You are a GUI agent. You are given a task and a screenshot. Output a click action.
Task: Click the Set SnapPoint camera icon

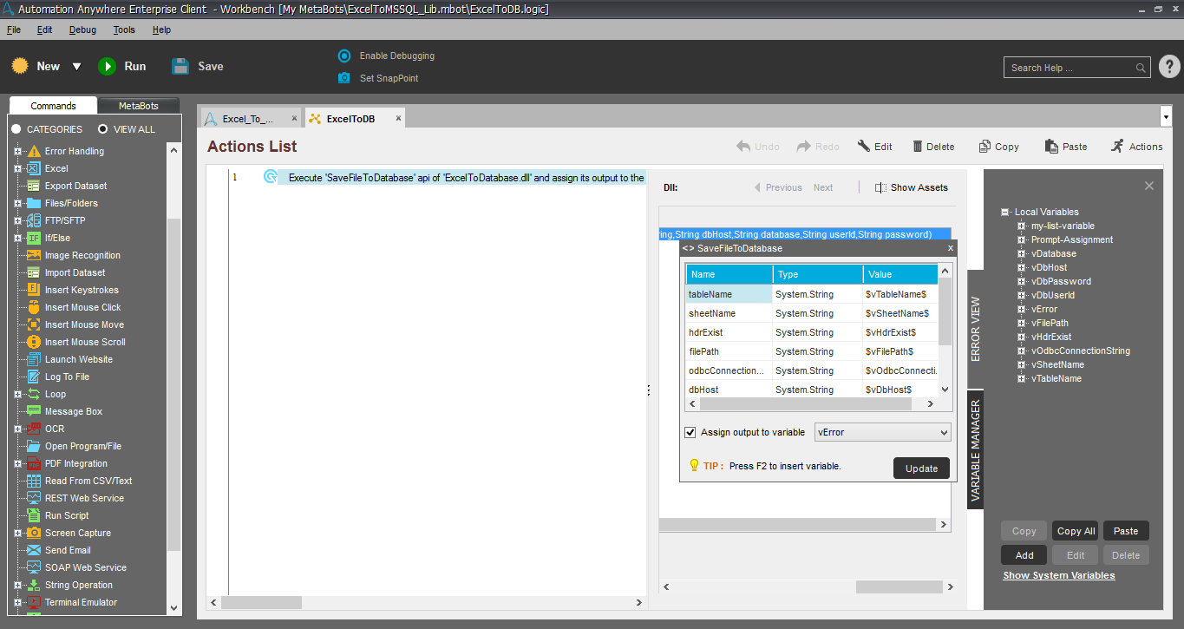coord(343,78)
